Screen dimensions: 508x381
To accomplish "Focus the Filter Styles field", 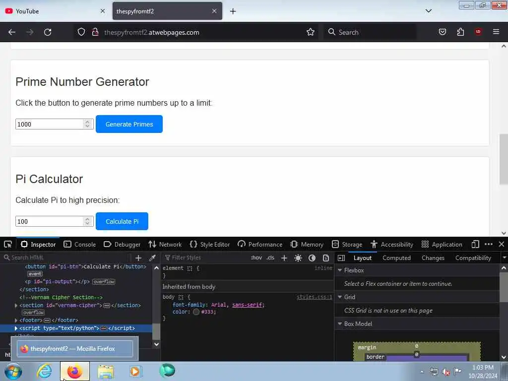I will 206,258.
